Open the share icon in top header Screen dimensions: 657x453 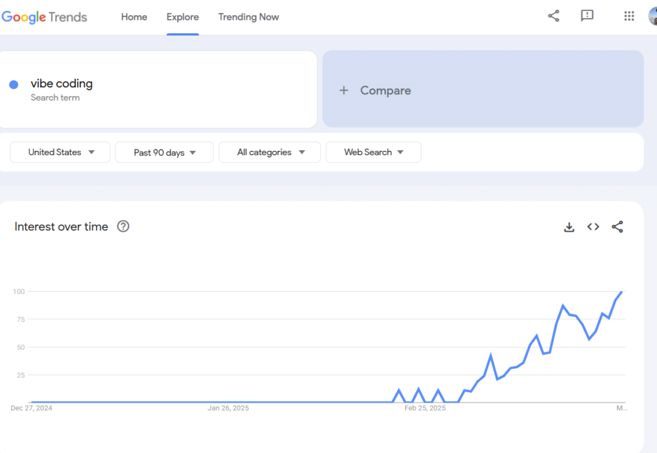(x=554, y=17)
